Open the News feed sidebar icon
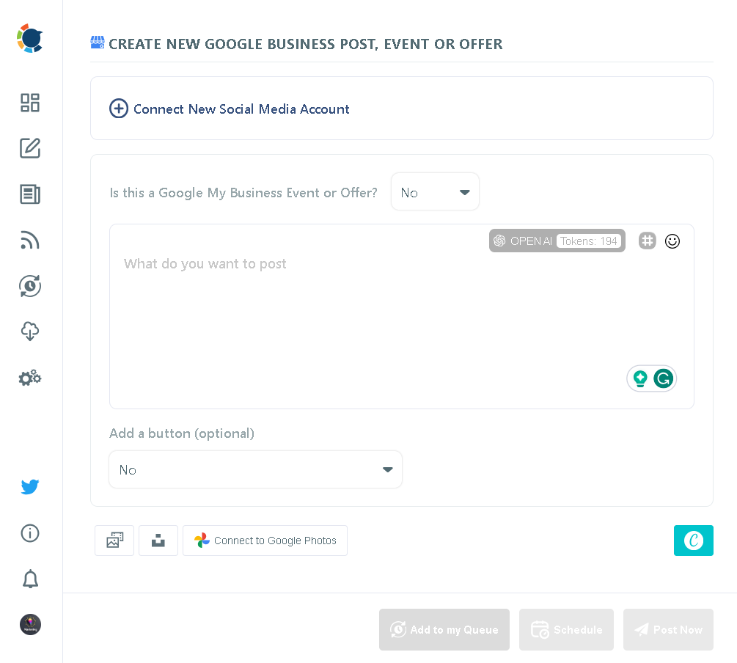 click(x=30, y=194)
